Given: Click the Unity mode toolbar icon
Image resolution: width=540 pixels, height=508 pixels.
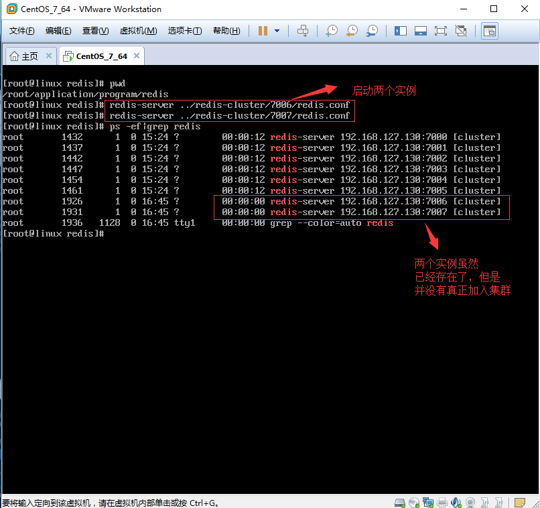Looking at the screenshot, I should [461, 31].
